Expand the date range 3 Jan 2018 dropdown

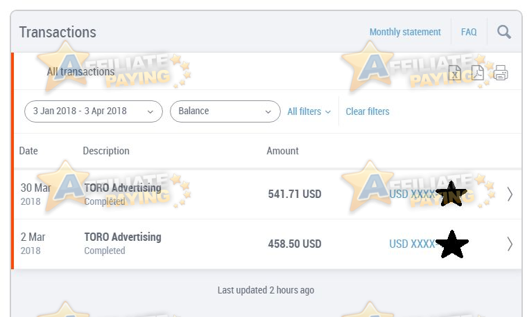94,111
